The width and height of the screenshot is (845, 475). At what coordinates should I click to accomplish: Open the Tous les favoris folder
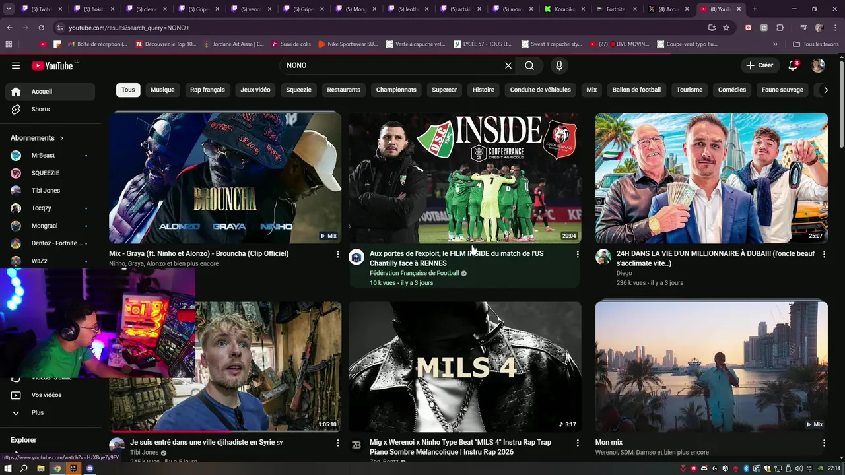click(x=815, y=44)
